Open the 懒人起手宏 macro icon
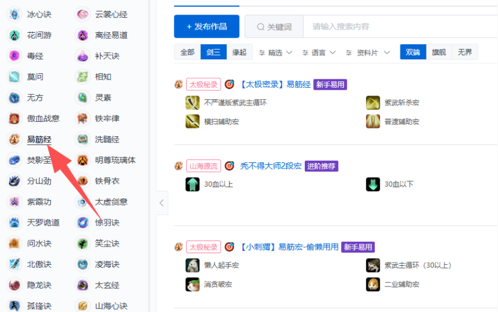The height and width of the screenshot is (312, 498). coord(193,265)
